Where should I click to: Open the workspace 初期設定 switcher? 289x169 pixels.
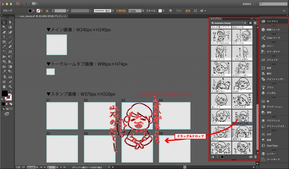pos(248,4)
